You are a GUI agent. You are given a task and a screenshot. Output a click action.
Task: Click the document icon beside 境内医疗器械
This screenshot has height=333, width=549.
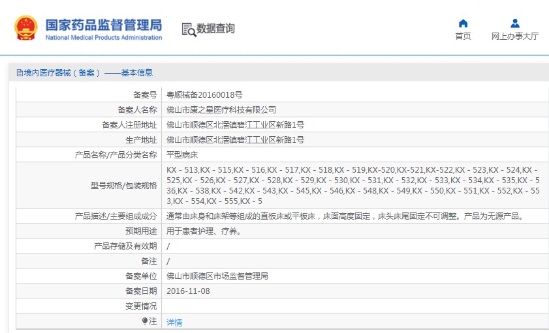click(20, 73)
